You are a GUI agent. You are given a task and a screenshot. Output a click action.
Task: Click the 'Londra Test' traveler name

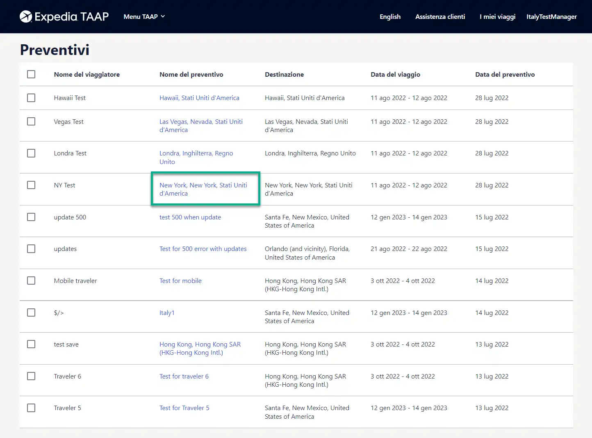pyautogui.click(x=70, y=153)
